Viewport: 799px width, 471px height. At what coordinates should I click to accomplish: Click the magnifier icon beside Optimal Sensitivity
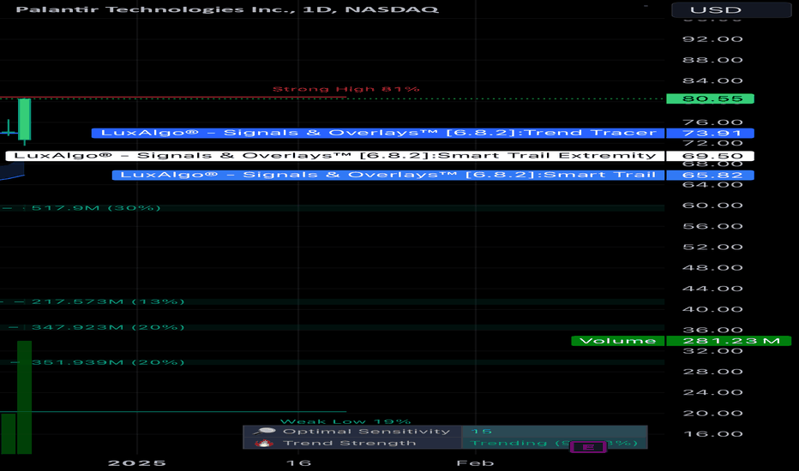tap(263, 432)
